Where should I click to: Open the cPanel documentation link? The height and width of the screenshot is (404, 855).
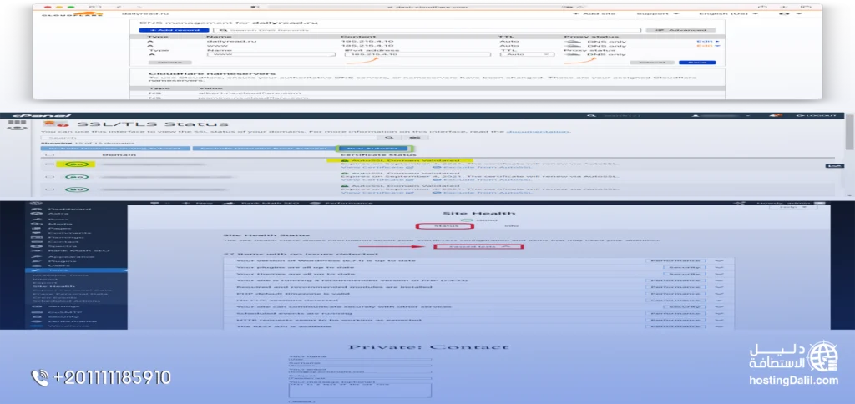click(x=539, y=131)
